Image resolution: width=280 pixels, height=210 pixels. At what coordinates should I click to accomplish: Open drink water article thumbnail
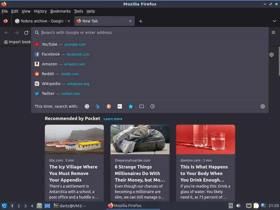click(206, 139)
